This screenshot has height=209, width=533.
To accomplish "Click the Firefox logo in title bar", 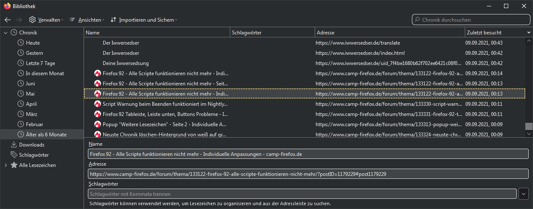I will click(x=7, y=6).
